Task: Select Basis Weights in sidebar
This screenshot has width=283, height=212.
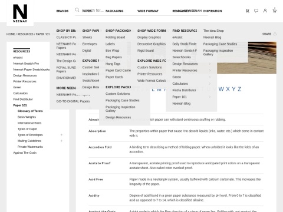Action: [27, 117]
